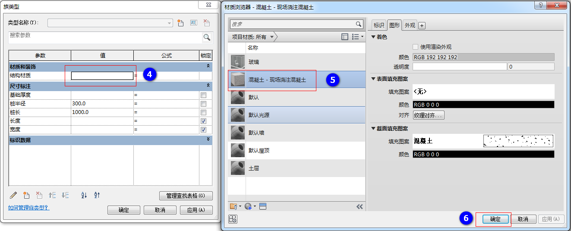Click the 透明度 slider bar
This screenshot has height=231, width=571.
point(460,66)
